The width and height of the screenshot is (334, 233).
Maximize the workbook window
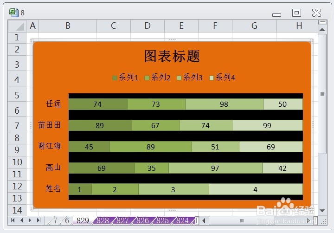click(296, 13)
